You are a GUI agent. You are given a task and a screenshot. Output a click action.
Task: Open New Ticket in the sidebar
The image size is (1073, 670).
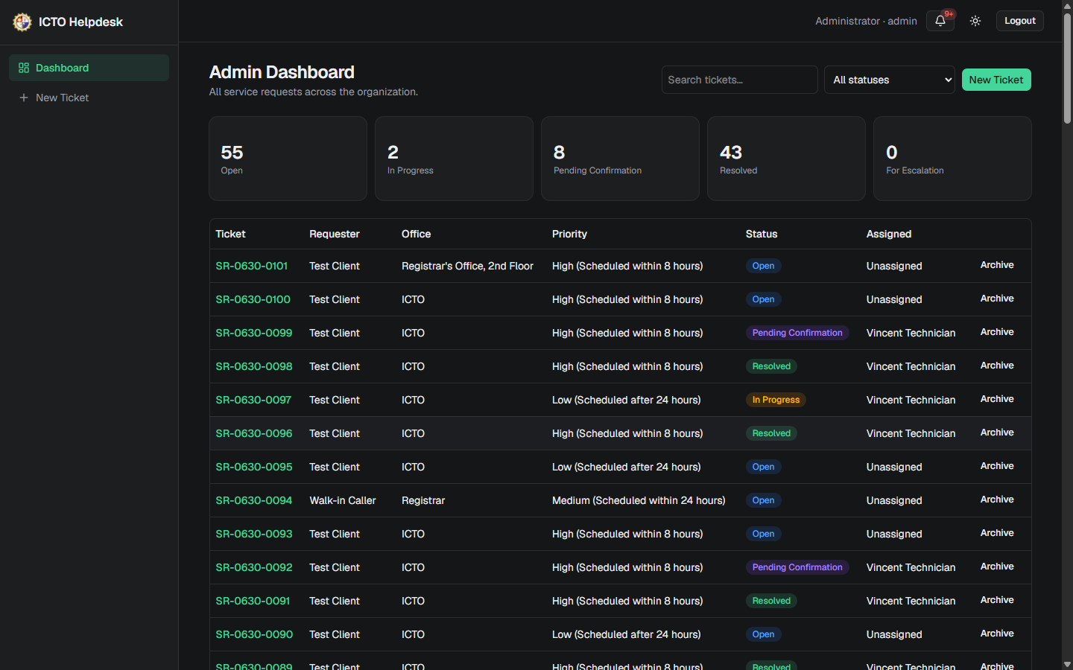point(89,98)
